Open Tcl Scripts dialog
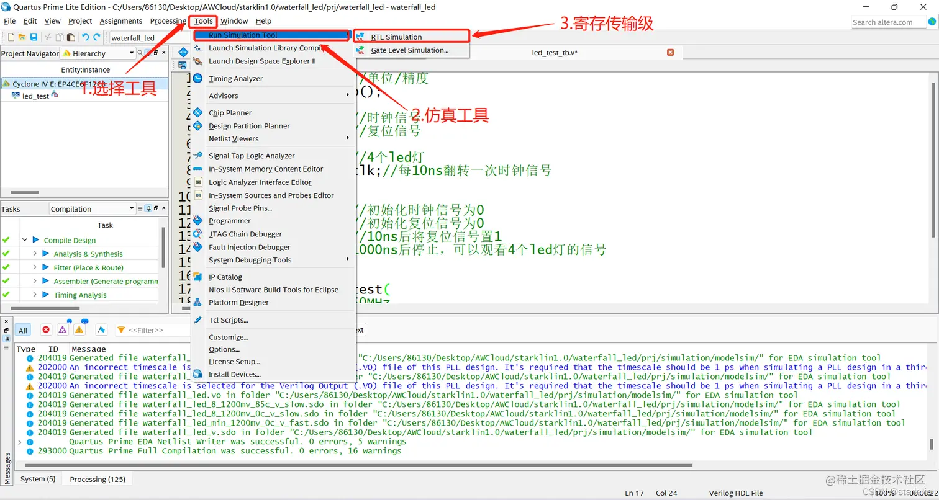Image resolution: width=939 pixels, height=500 pixels. [x=228, y=320]
